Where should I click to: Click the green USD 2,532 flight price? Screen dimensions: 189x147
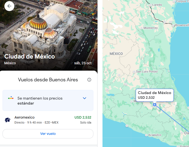point(83,117)
